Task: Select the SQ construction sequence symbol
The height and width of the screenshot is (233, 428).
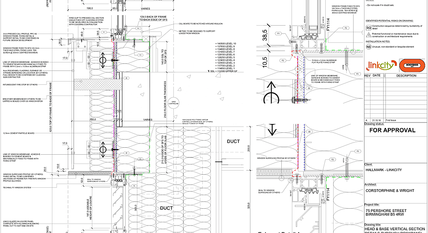Action: point(369,28)
